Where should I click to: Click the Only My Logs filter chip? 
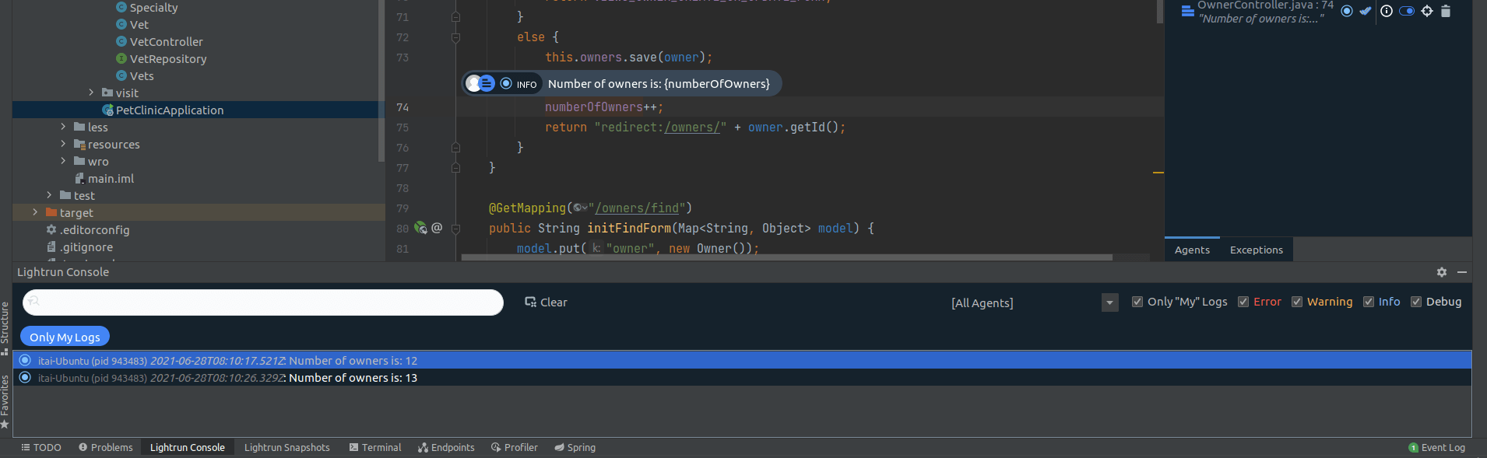point(65,337)
